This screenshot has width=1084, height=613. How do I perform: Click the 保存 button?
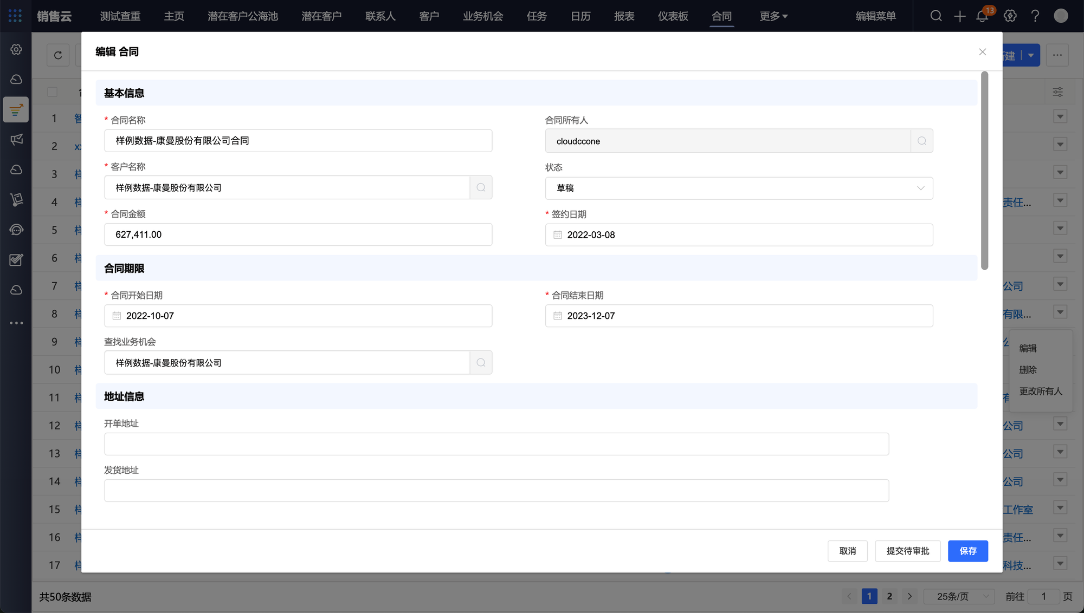[967, 551]
